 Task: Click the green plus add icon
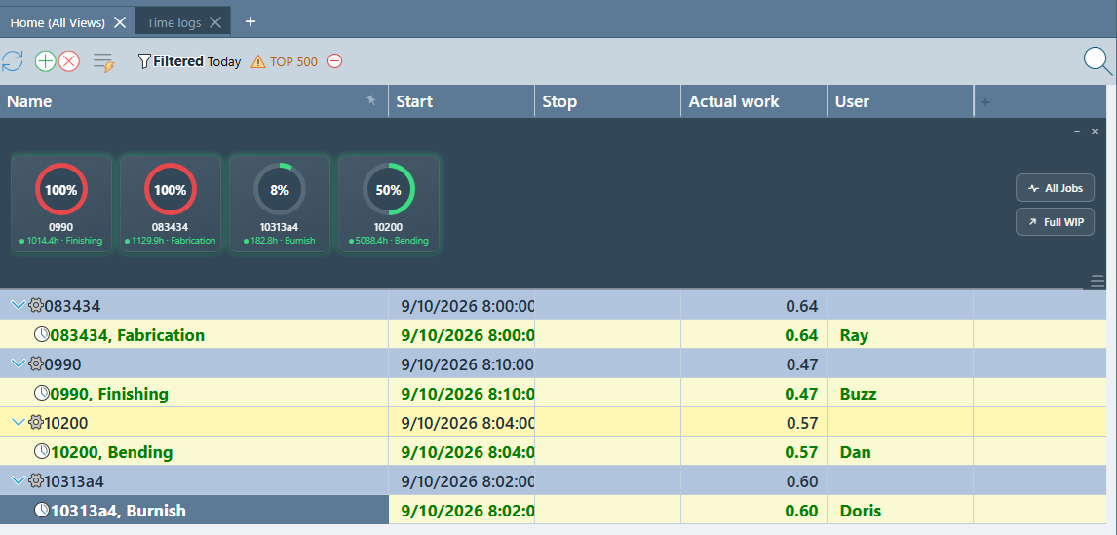coord(45,61)
